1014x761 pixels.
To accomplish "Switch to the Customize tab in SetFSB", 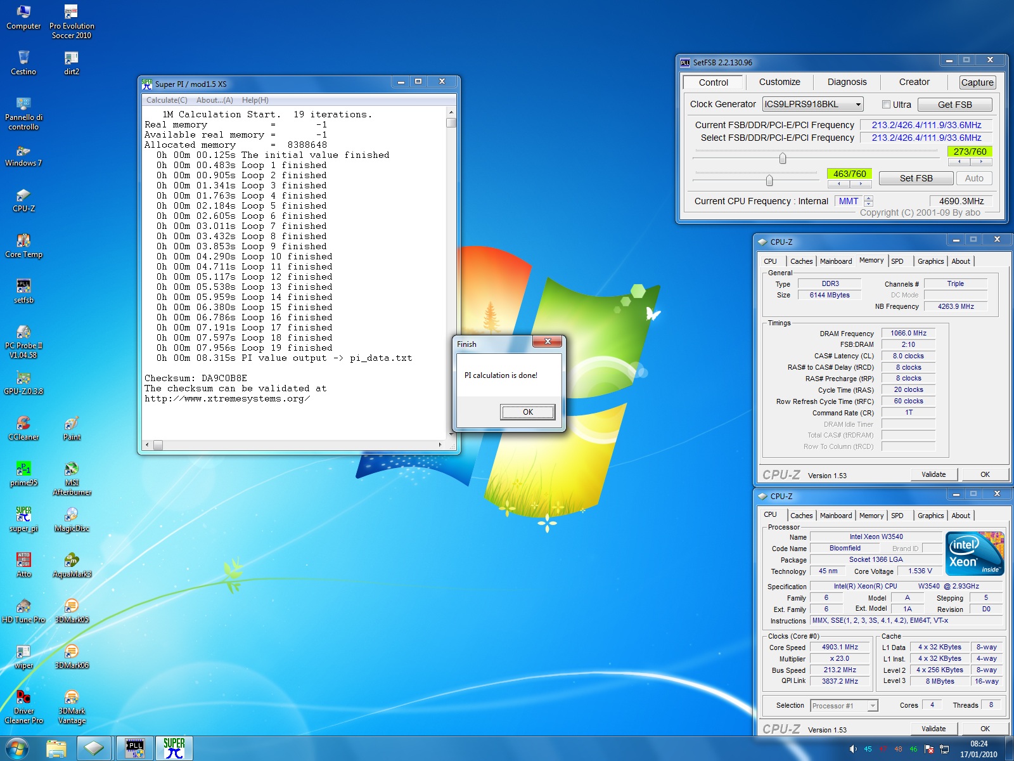I will coord(780,82).
